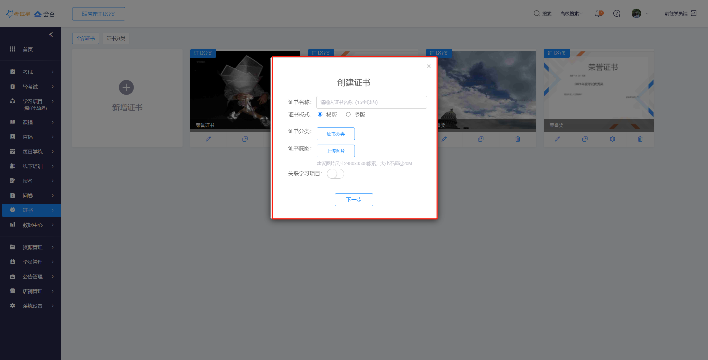Select the 竖版 radio option

tap(348, 114)
